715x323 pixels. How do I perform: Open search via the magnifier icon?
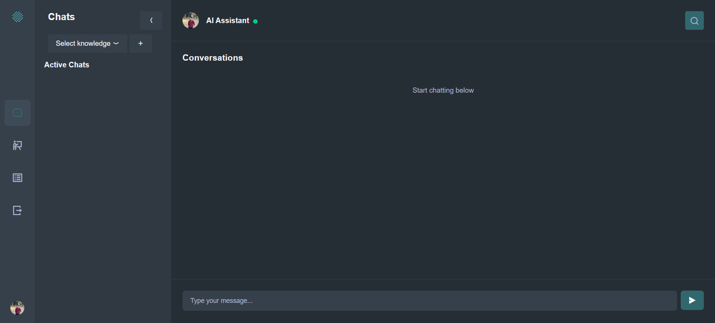click(694, 20)
